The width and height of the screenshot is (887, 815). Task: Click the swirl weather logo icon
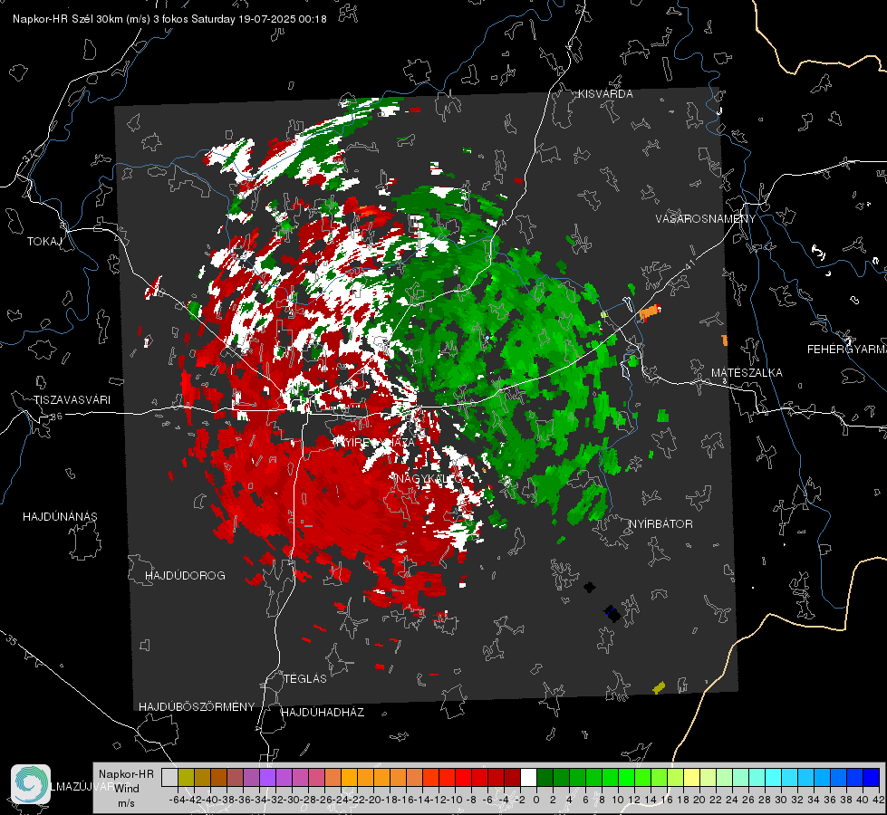[x=31, y=783]
